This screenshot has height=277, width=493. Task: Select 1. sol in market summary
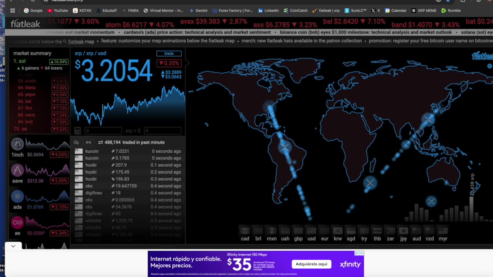(19, 61)
